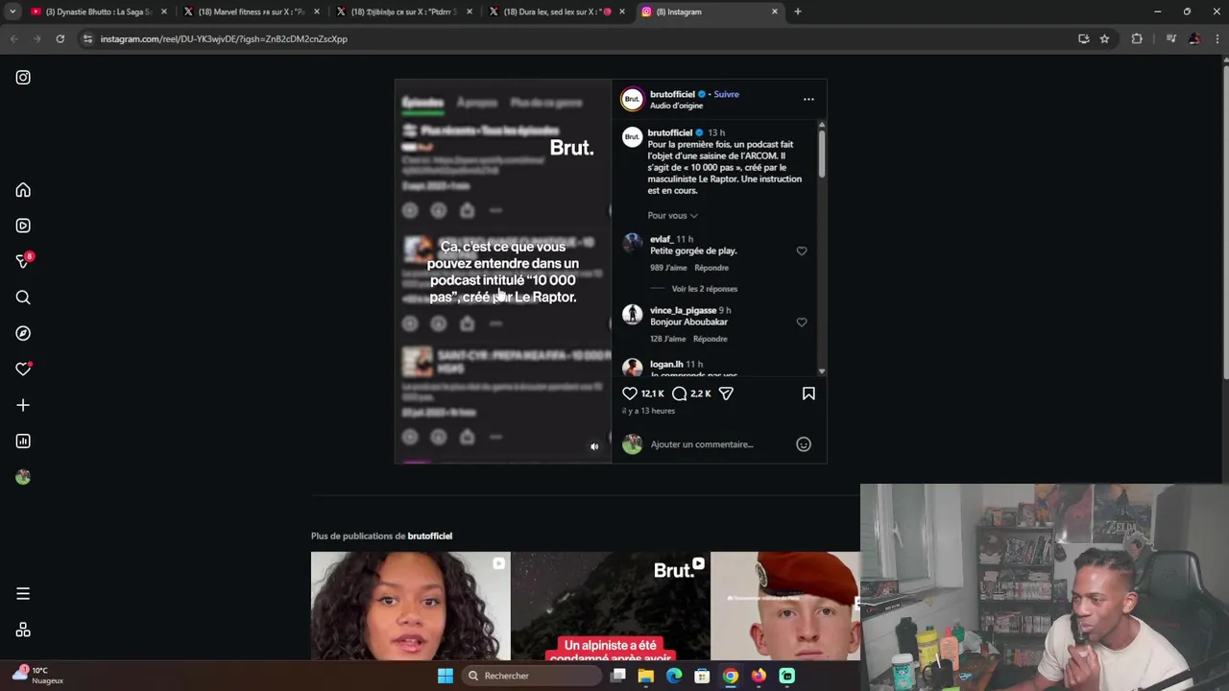Like the comment from vince_la_pigasse

802,322
